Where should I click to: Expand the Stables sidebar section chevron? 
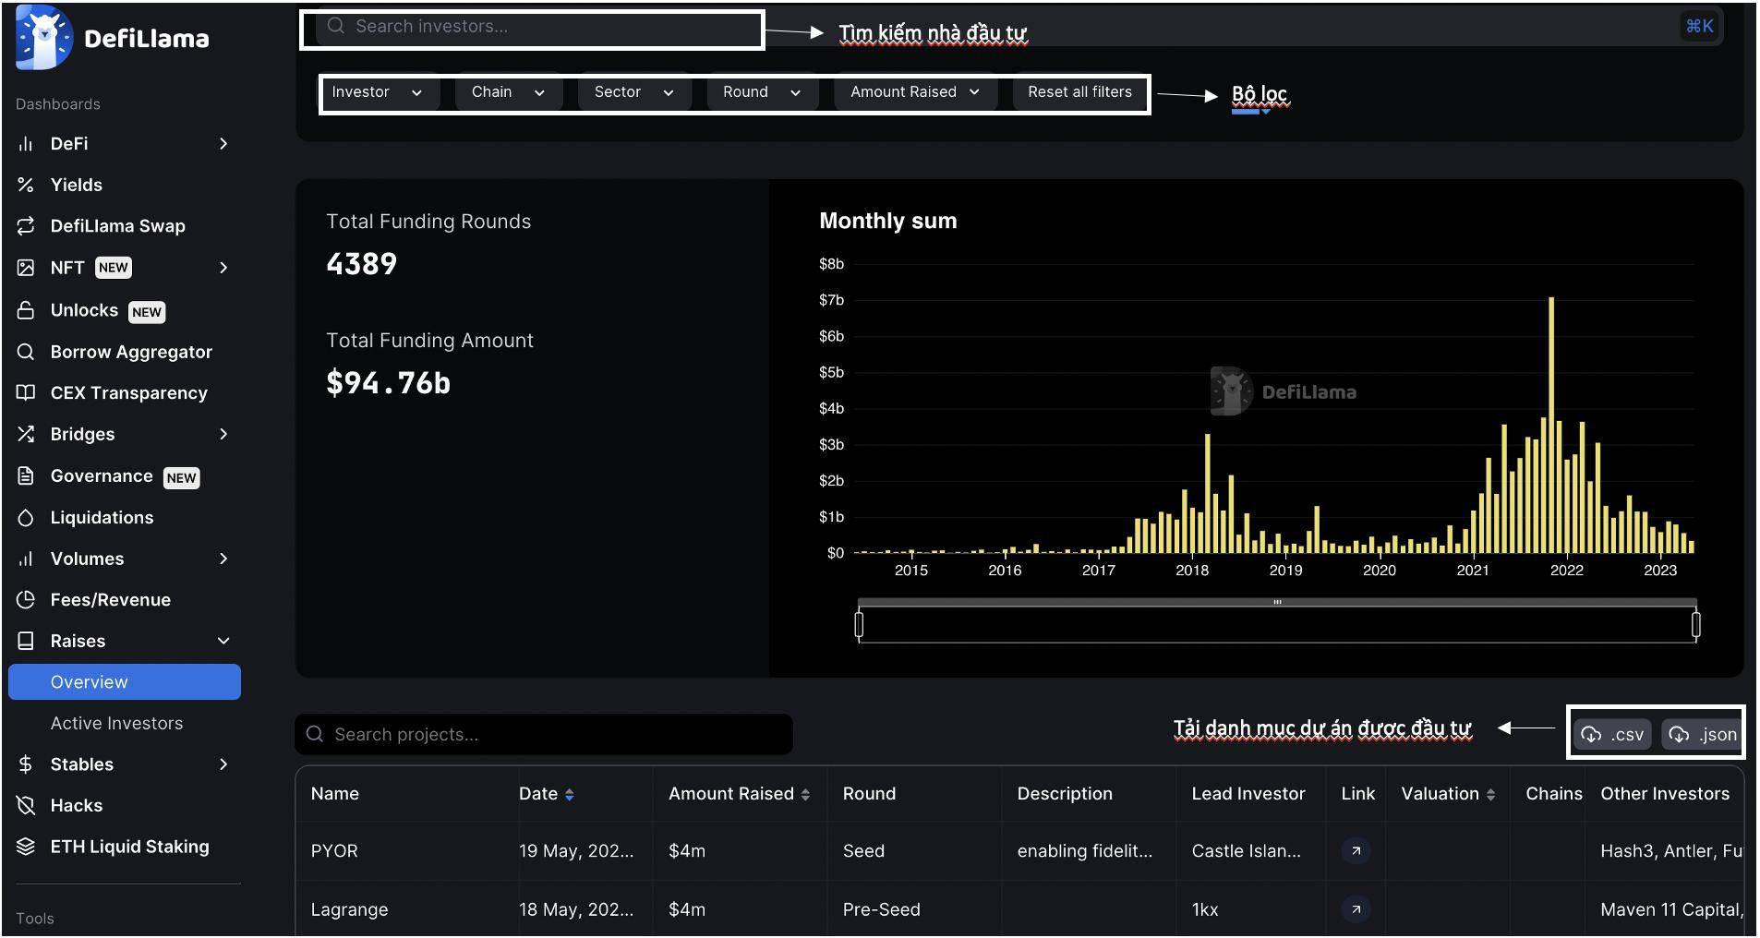(x=223, y=764)
